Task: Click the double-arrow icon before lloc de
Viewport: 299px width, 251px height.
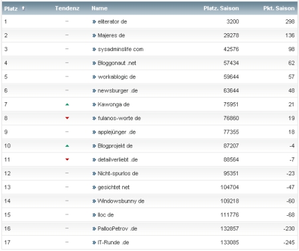Action: click(94, 215)
